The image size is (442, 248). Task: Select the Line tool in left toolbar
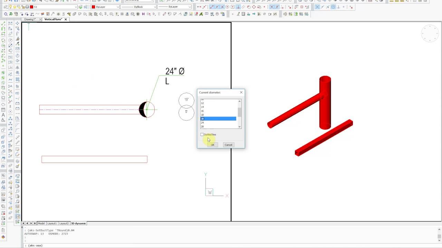coord(3,23)
